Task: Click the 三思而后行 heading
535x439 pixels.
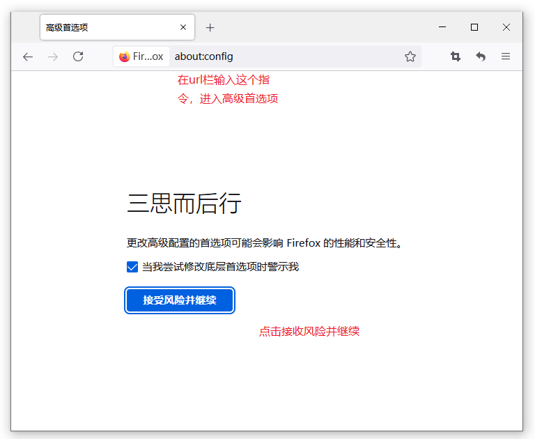Action: pos(184,203)
